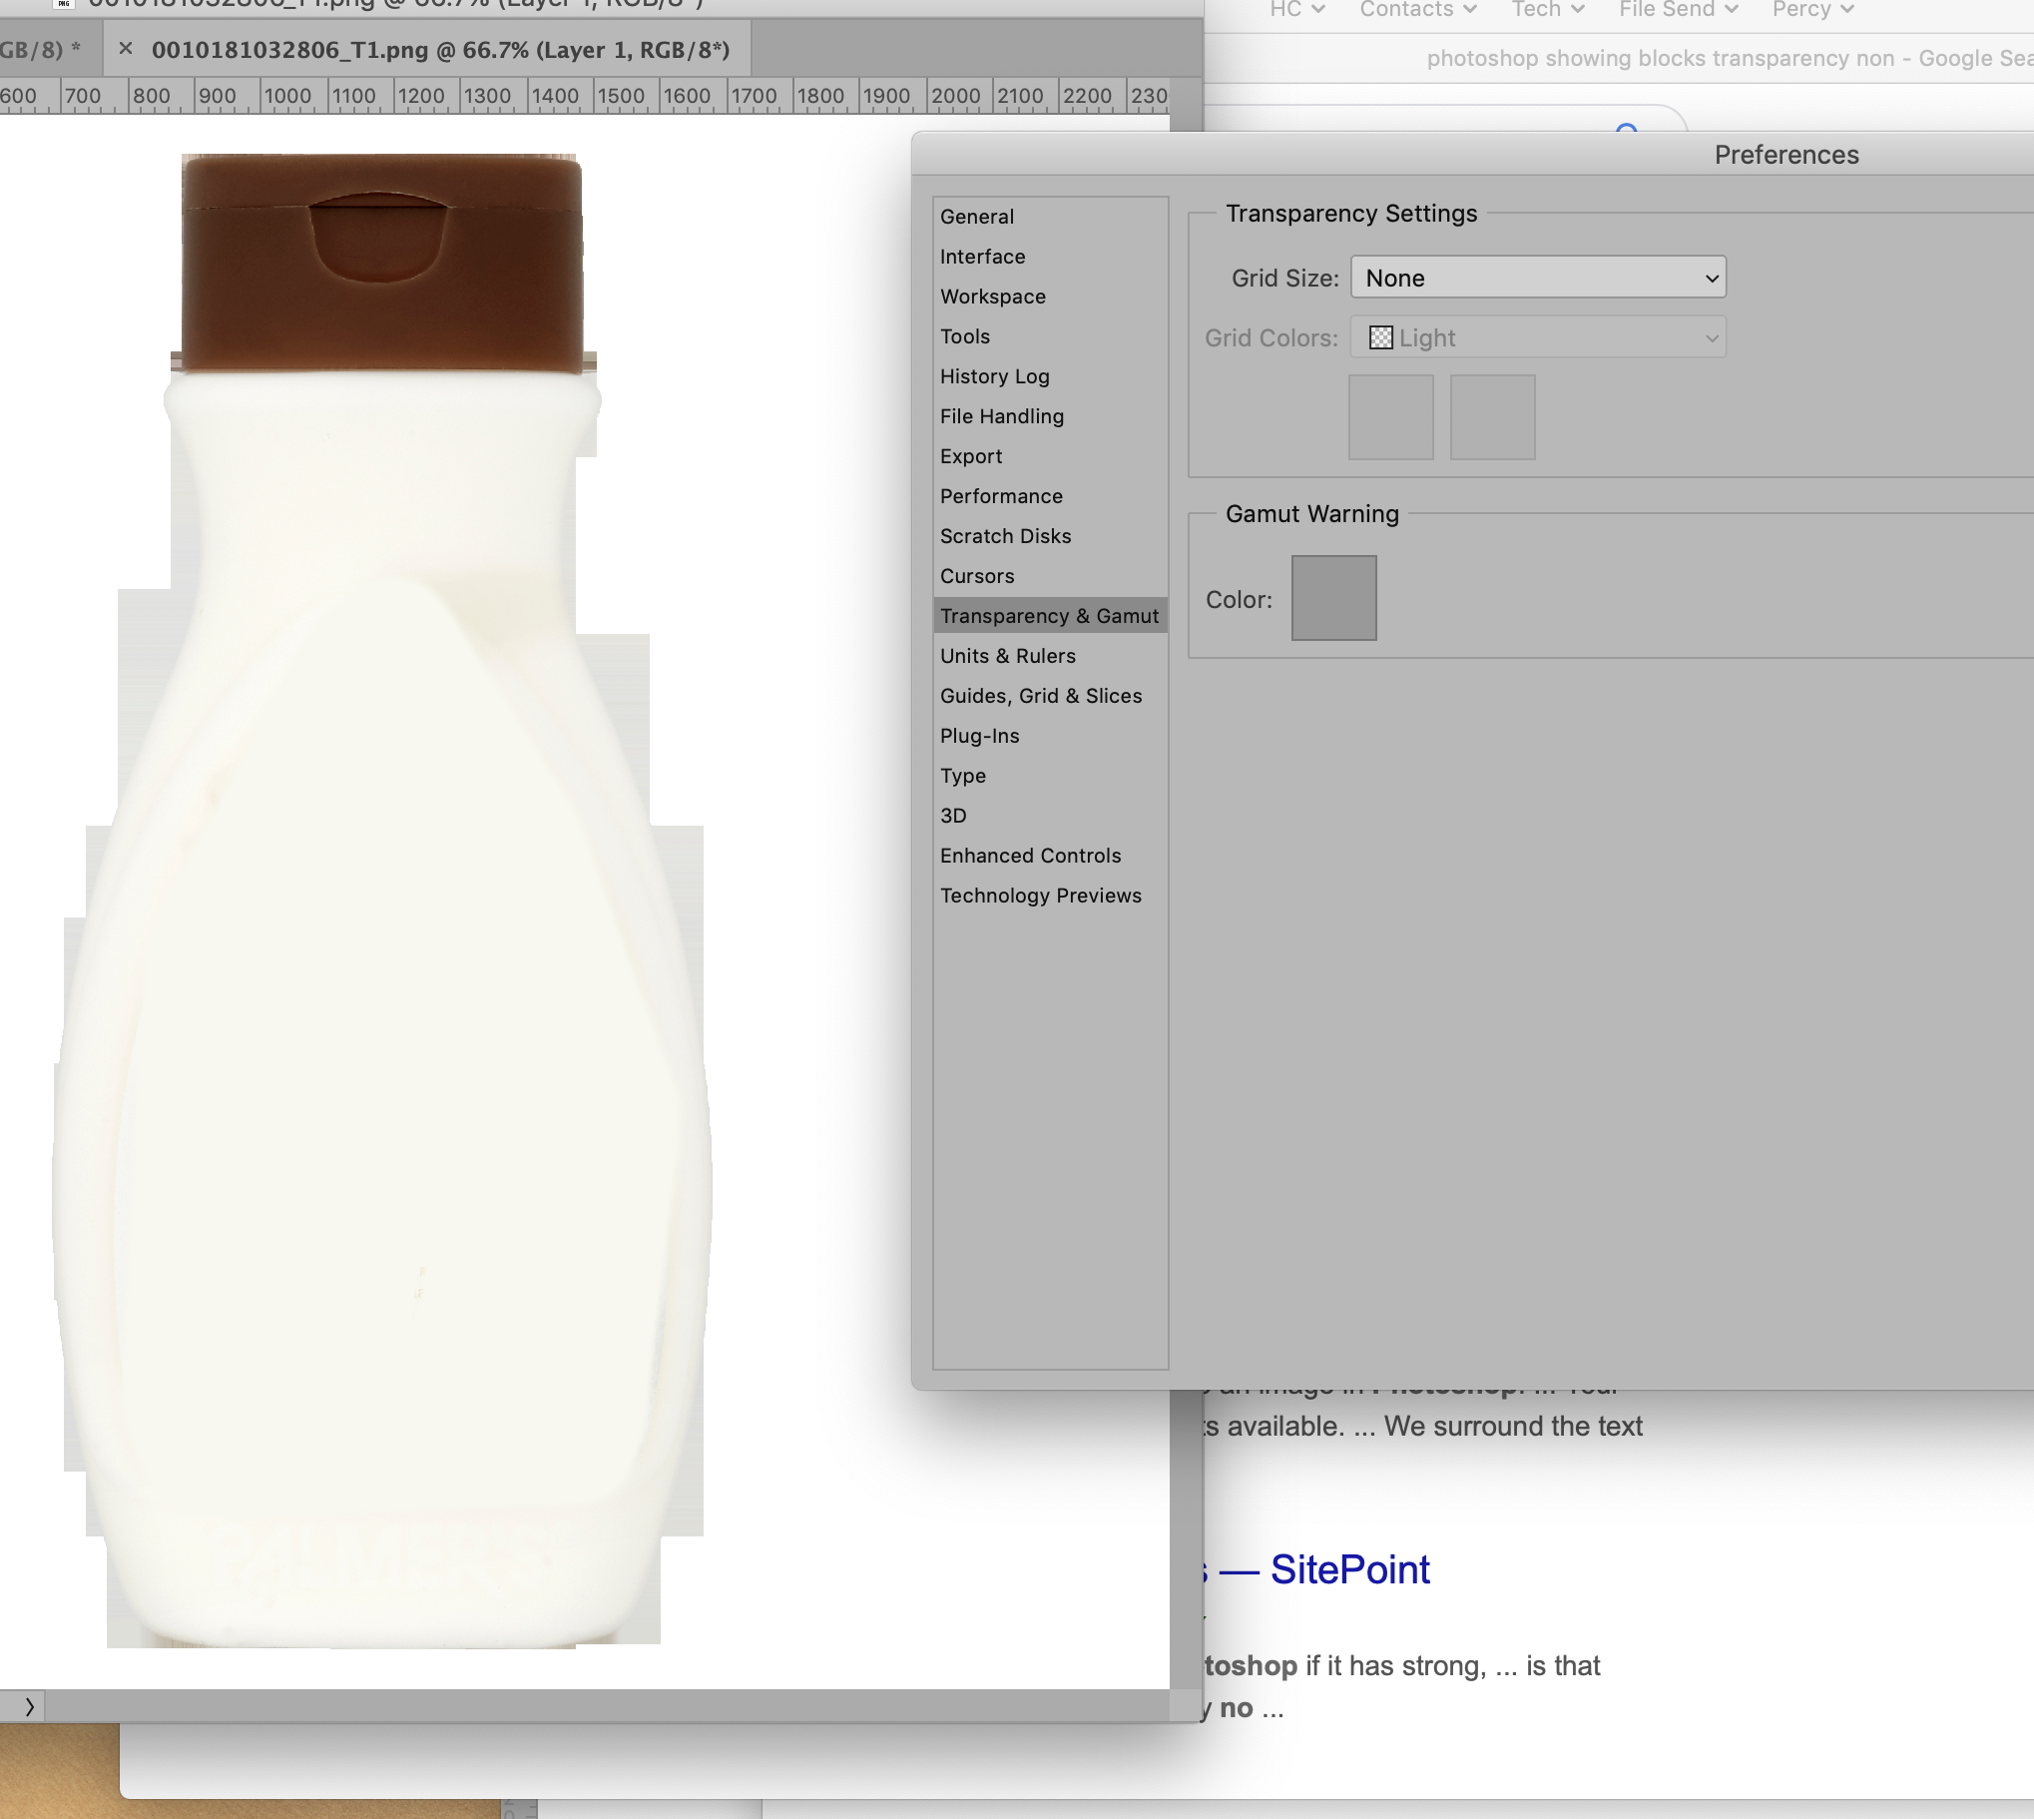Image resolution: width=2034 pixels, height=1819 pixels.
Task: Expand the File Send bookmarks menu
Action: tap(1680, 9)
